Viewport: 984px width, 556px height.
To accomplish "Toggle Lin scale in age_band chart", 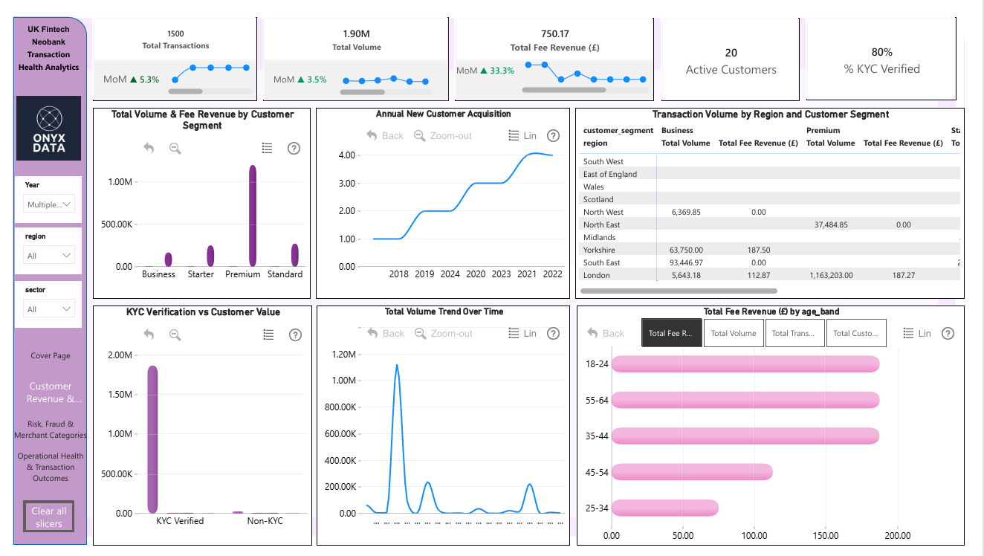I will tap(917, 333).
